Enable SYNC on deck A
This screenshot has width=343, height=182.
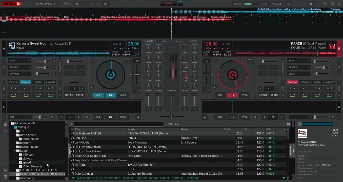(123, 95)
